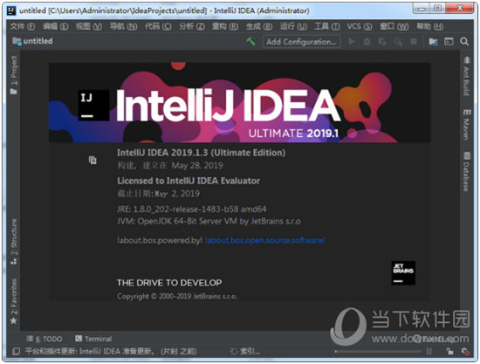Click the tool window quick access icon
Viewport: 480px width, 364px height.
pos(16,352)
